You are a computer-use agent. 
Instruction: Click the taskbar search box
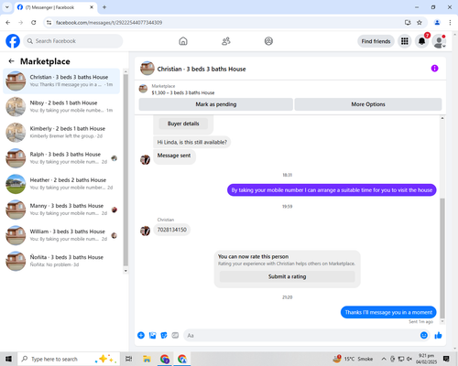click(x=69, y=359)
